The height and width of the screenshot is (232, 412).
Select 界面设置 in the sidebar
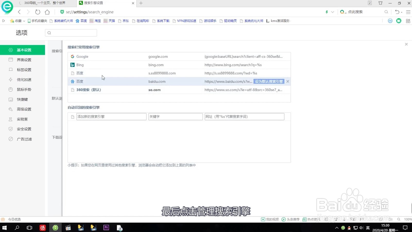pos(22,60)
